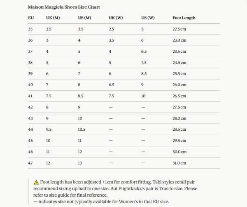
Task: Select EU size 41 row label
Action: 30,96
